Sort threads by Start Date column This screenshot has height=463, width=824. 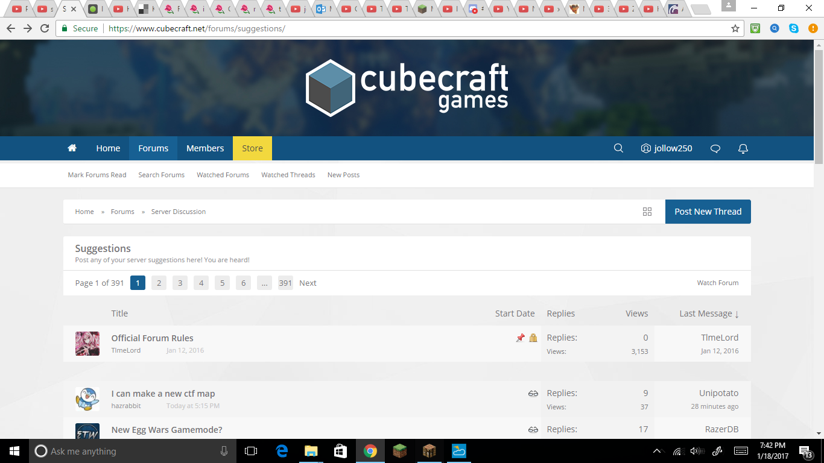[515, 313]
